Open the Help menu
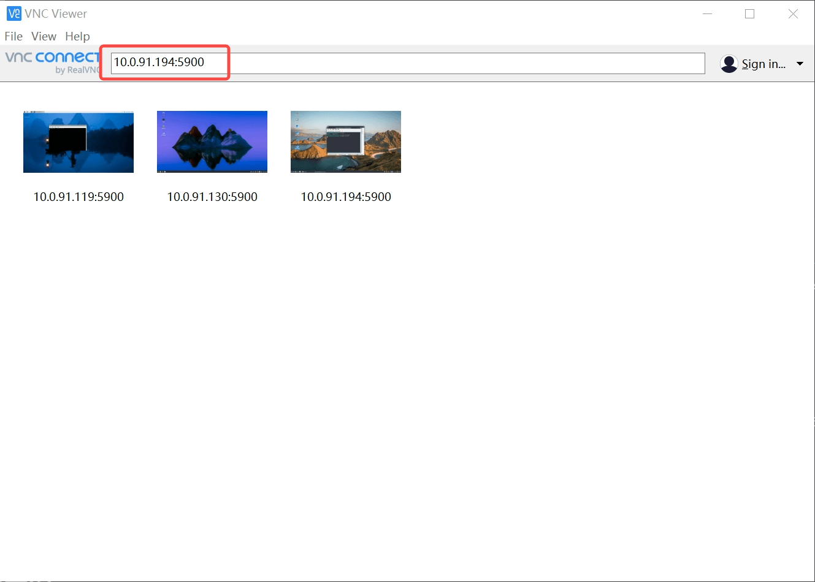 (x=77, y=36)
